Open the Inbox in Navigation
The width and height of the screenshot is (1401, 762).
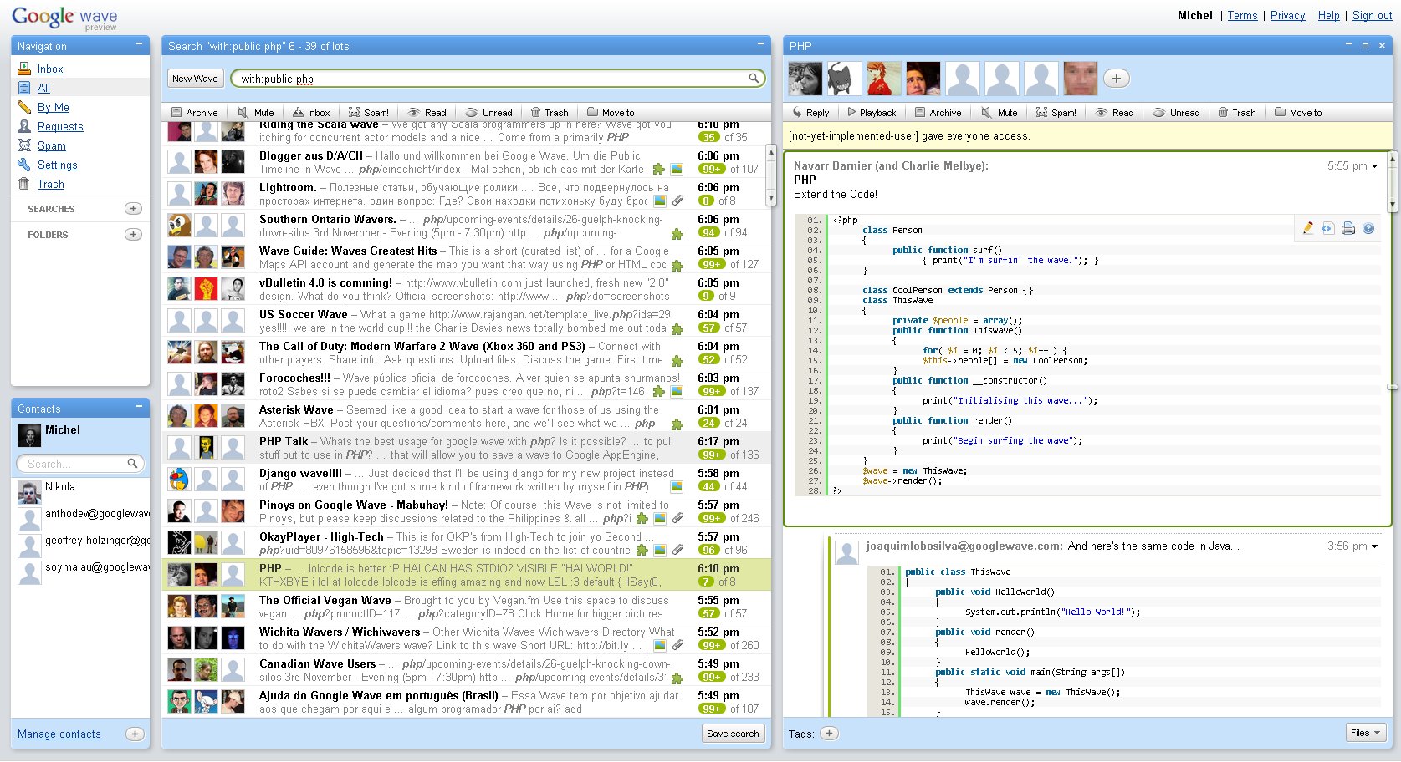pos(50,69)
